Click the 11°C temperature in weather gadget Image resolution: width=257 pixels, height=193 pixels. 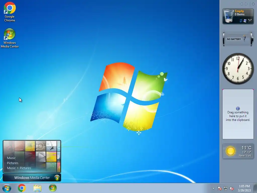pyautogui.click(x=246, y=148)
